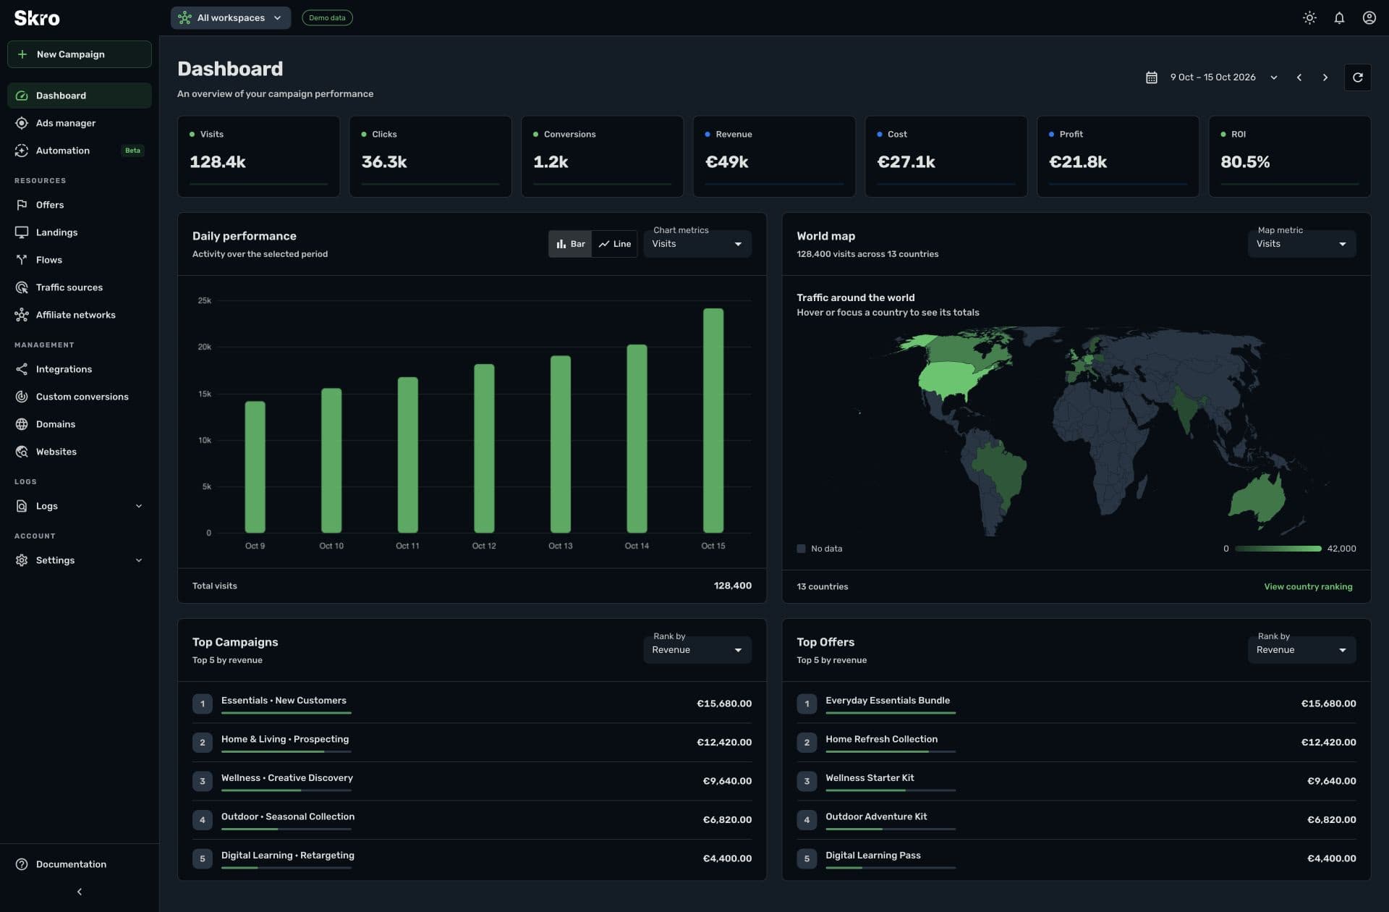Expand the Settings menu chevron

[x=139, y=560]
